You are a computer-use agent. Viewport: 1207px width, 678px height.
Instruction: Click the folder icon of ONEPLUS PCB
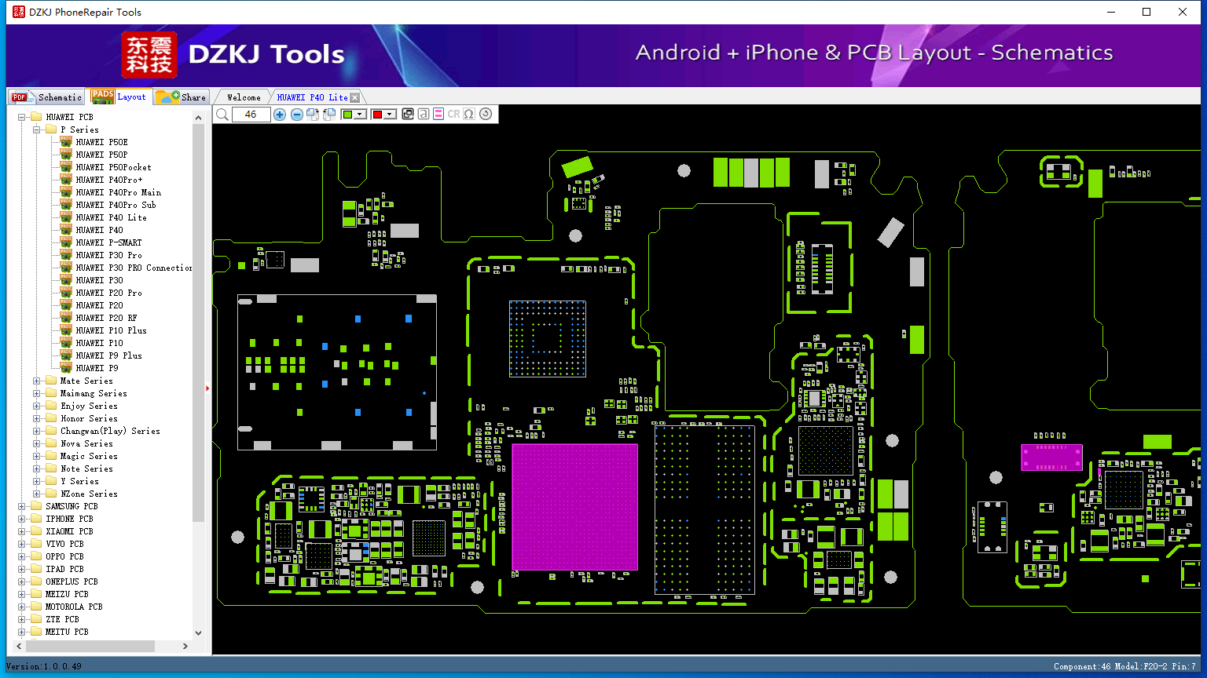(x=36, y=581)
